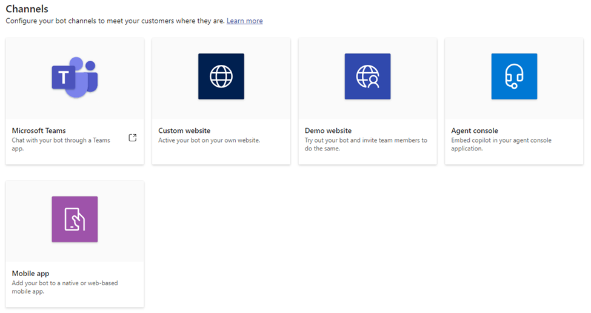Screen dimensions: 591x313
Task: Click the Microsoft Teams logo icon
Action: coord(75,77)
